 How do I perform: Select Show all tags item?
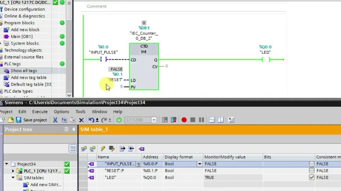[x=24, y=71]
